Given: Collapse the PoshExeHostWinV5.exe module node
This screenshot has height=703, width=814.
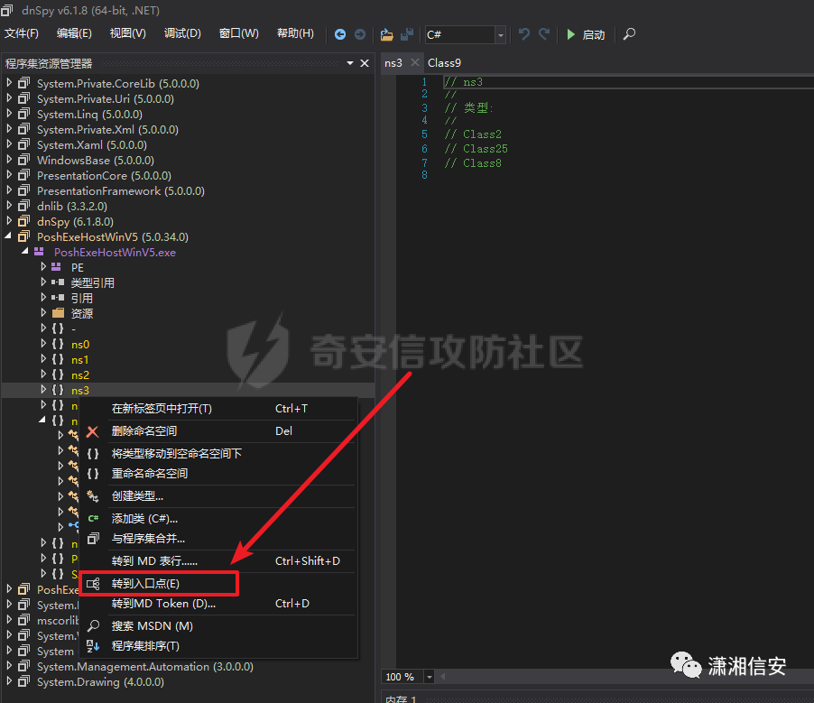Looking at the screenshot, I should [x=25, y=252].
